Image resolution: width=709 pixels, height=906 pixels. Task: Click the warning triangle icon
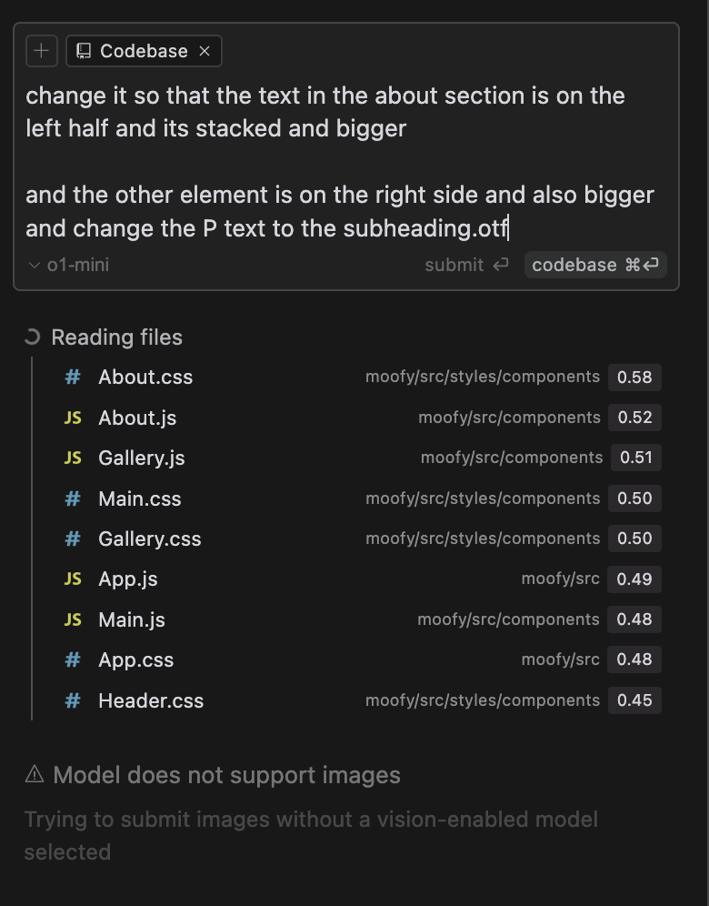[x=35, y=775]
